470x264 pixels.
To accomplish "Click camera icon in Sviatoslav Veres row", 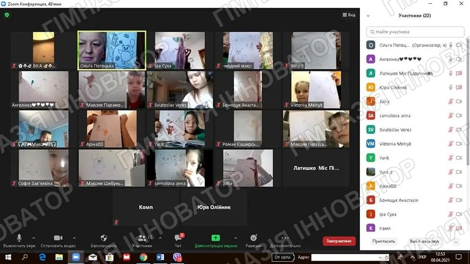I will (x=459, y=130).
